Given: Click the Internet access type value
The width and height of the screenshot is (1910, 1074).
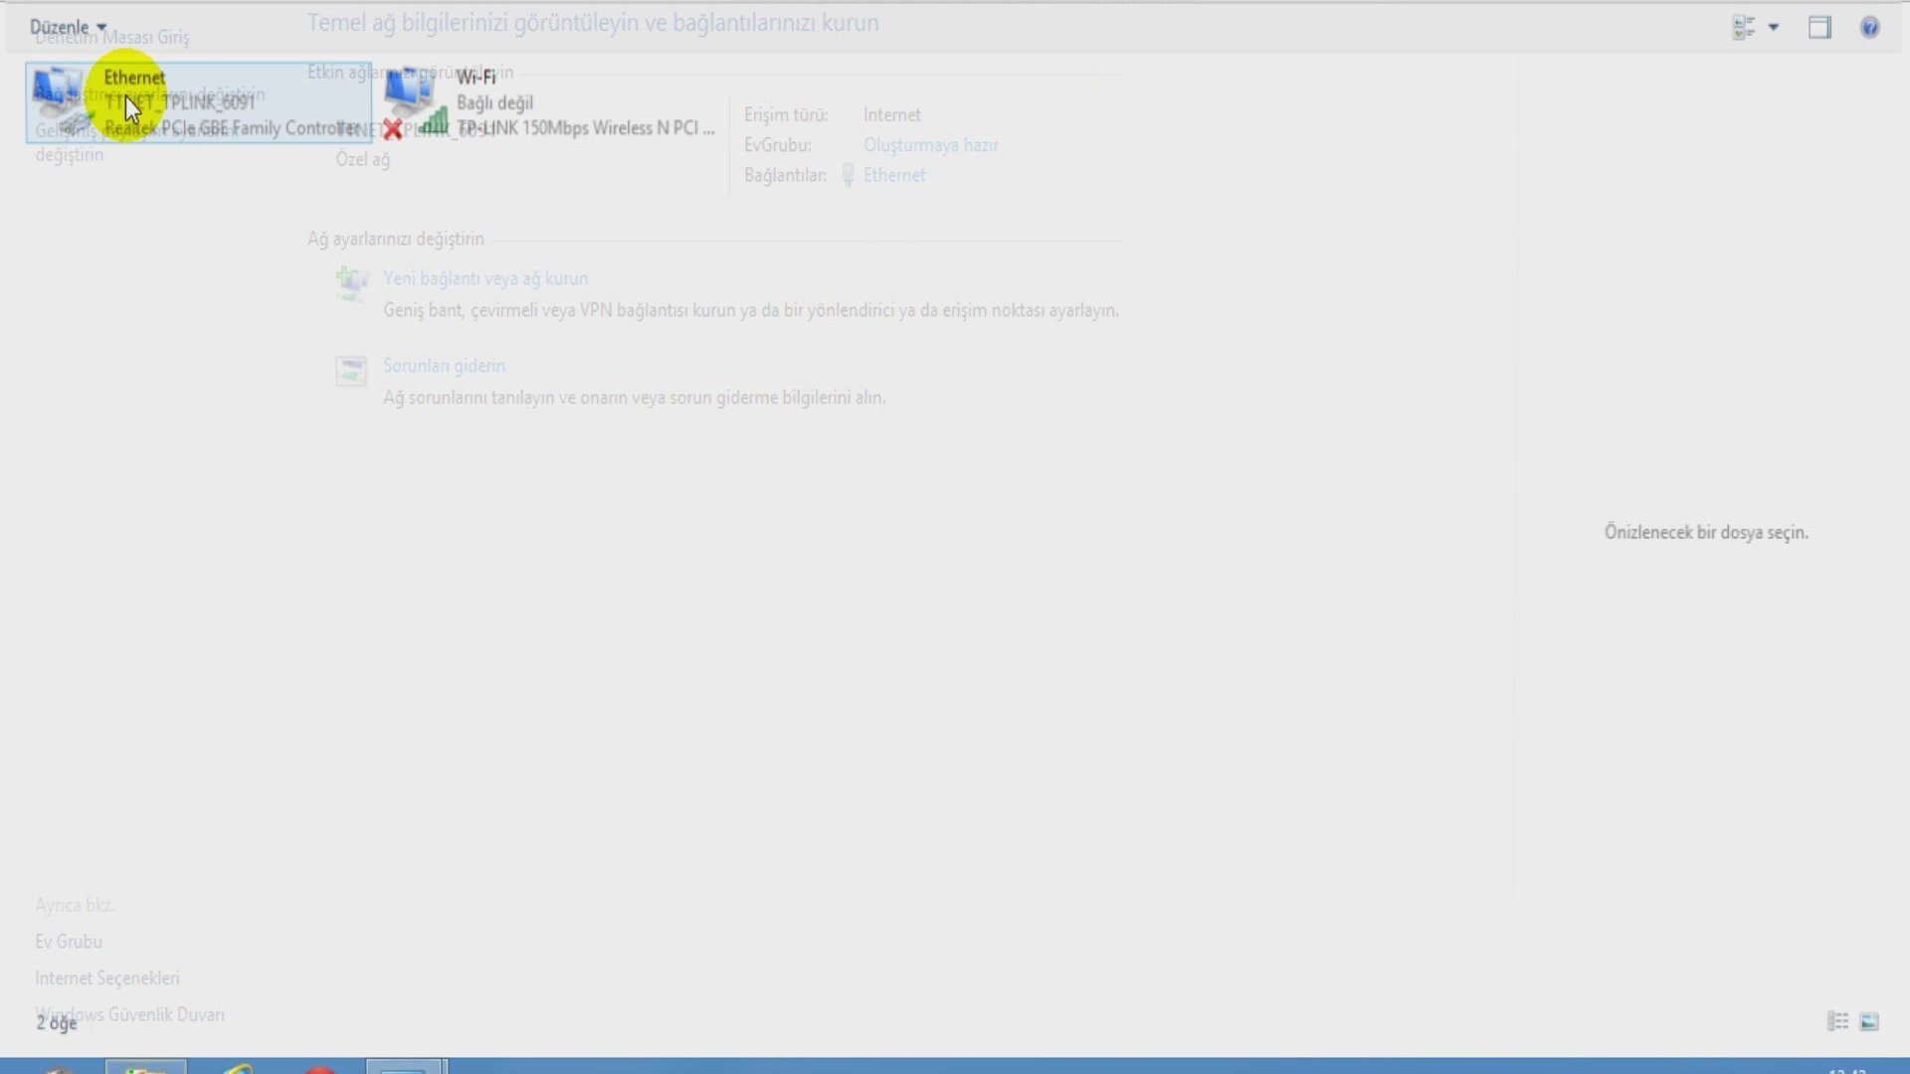Looking at the screenshot, I should [892, 115].
